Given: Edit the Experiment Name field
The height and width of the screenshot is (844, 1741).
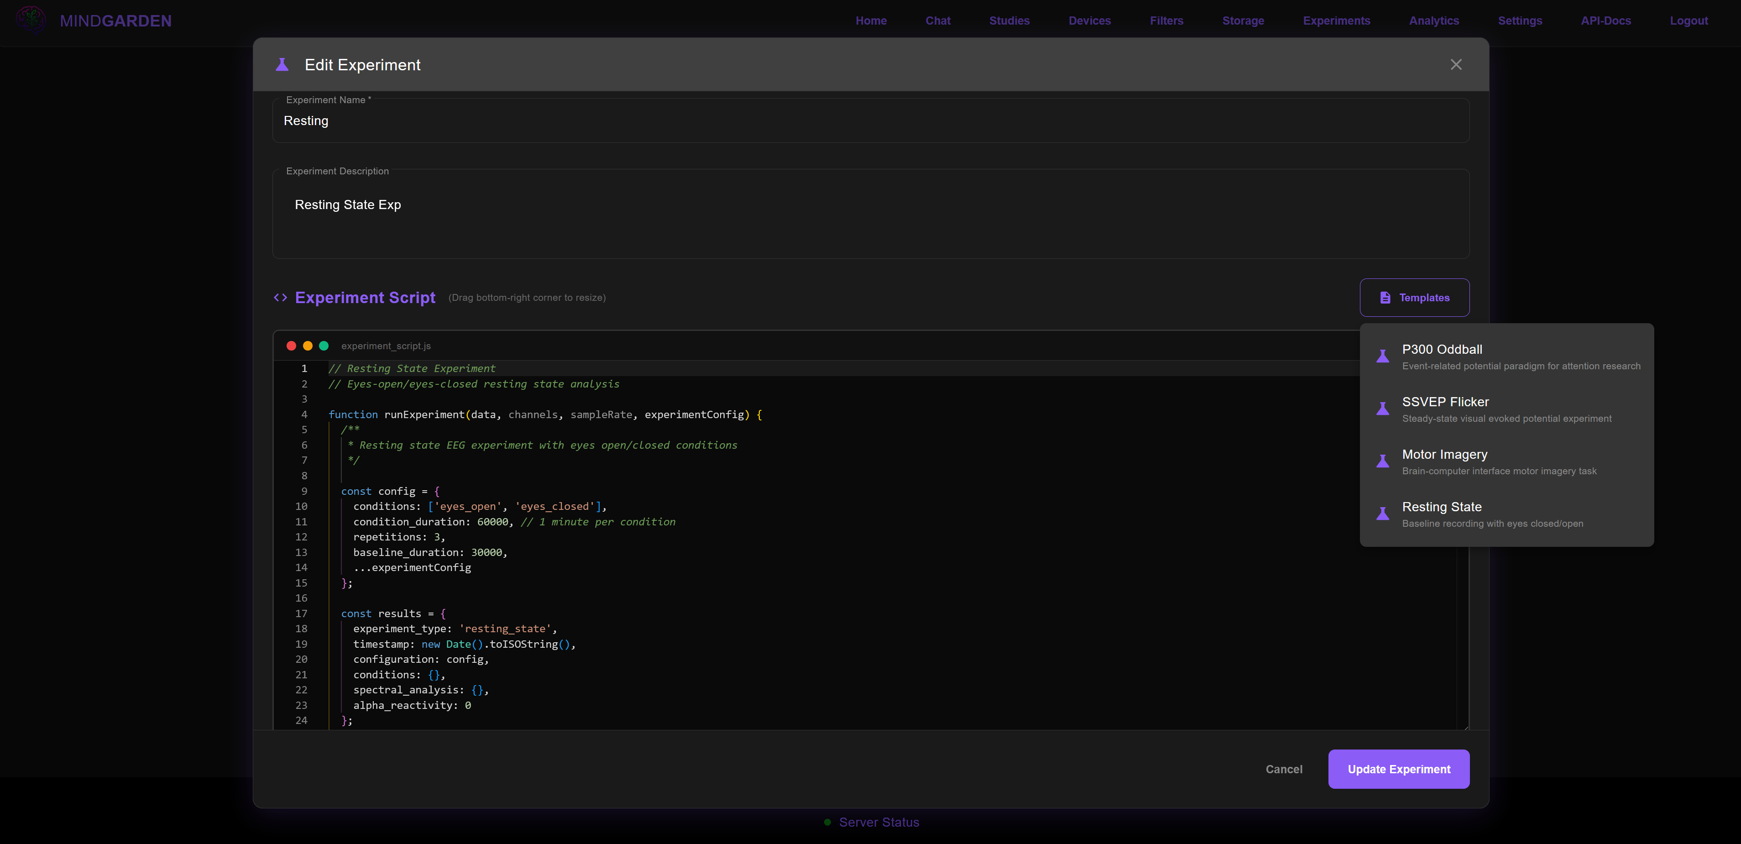Looking at the screenshot, I should [x=871, y=121].
